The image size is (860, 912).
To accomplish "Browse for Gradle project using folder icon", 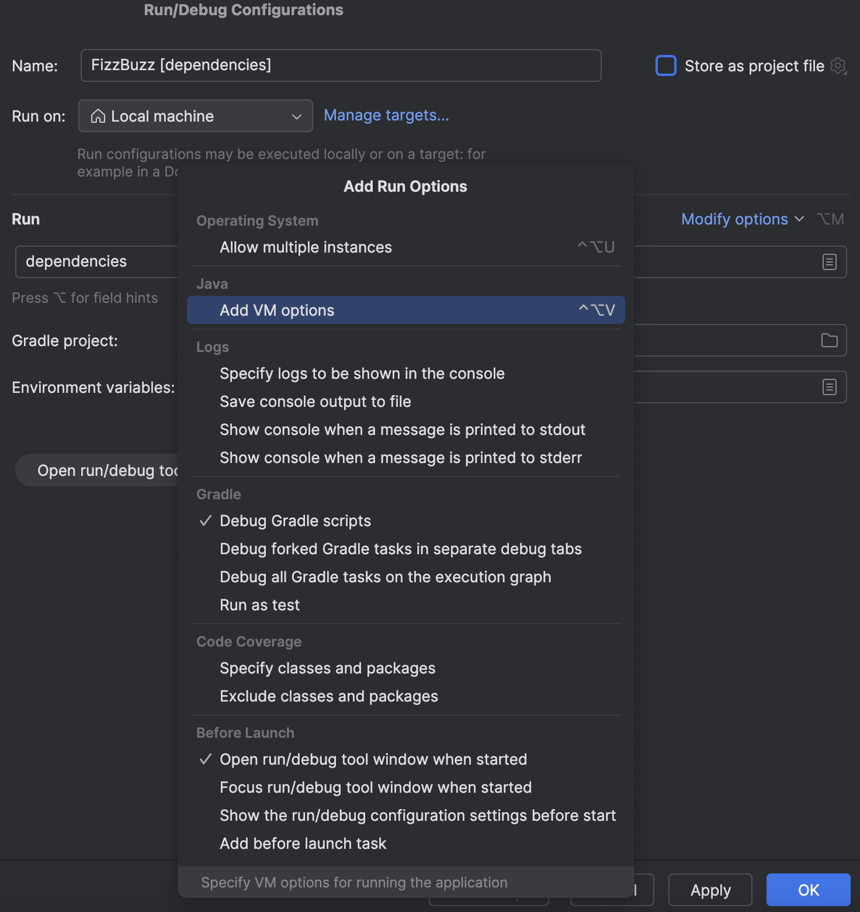I will click(829, 340).
